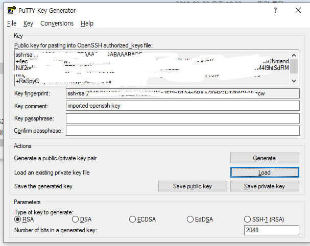This screenshot has height=246, width=310.
Task: Open the Conversions menu
Action: (57, 23)
